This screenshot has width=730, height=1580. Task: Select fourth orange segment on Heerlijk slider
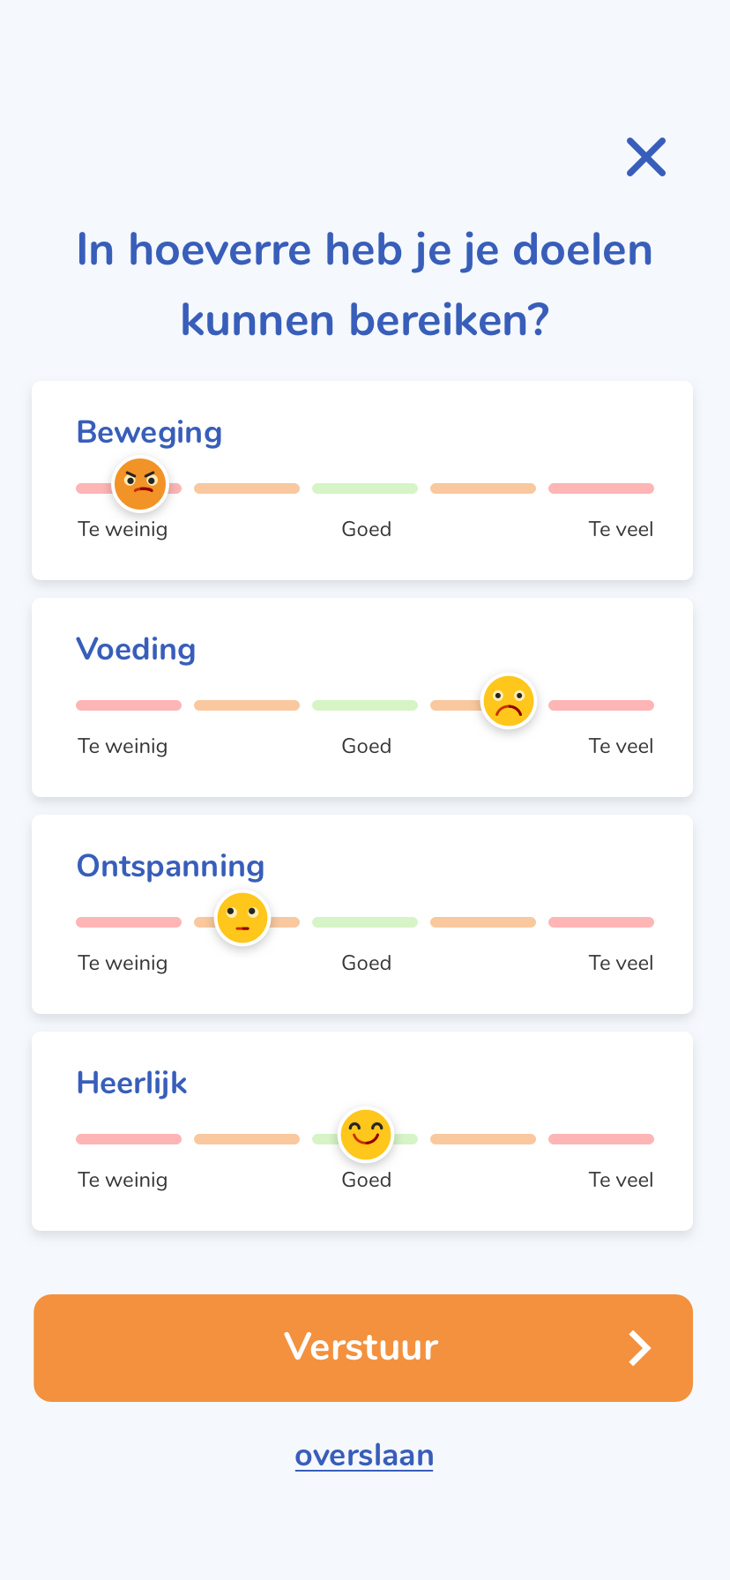pos(483,1139)
